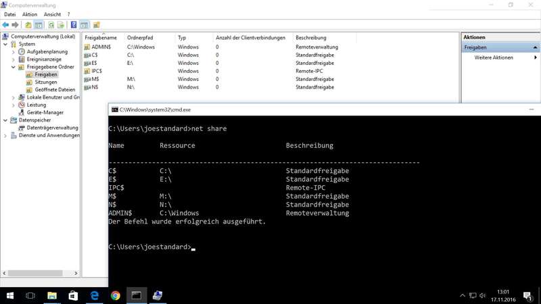Click the network tray icon

[x=473, y=296]
